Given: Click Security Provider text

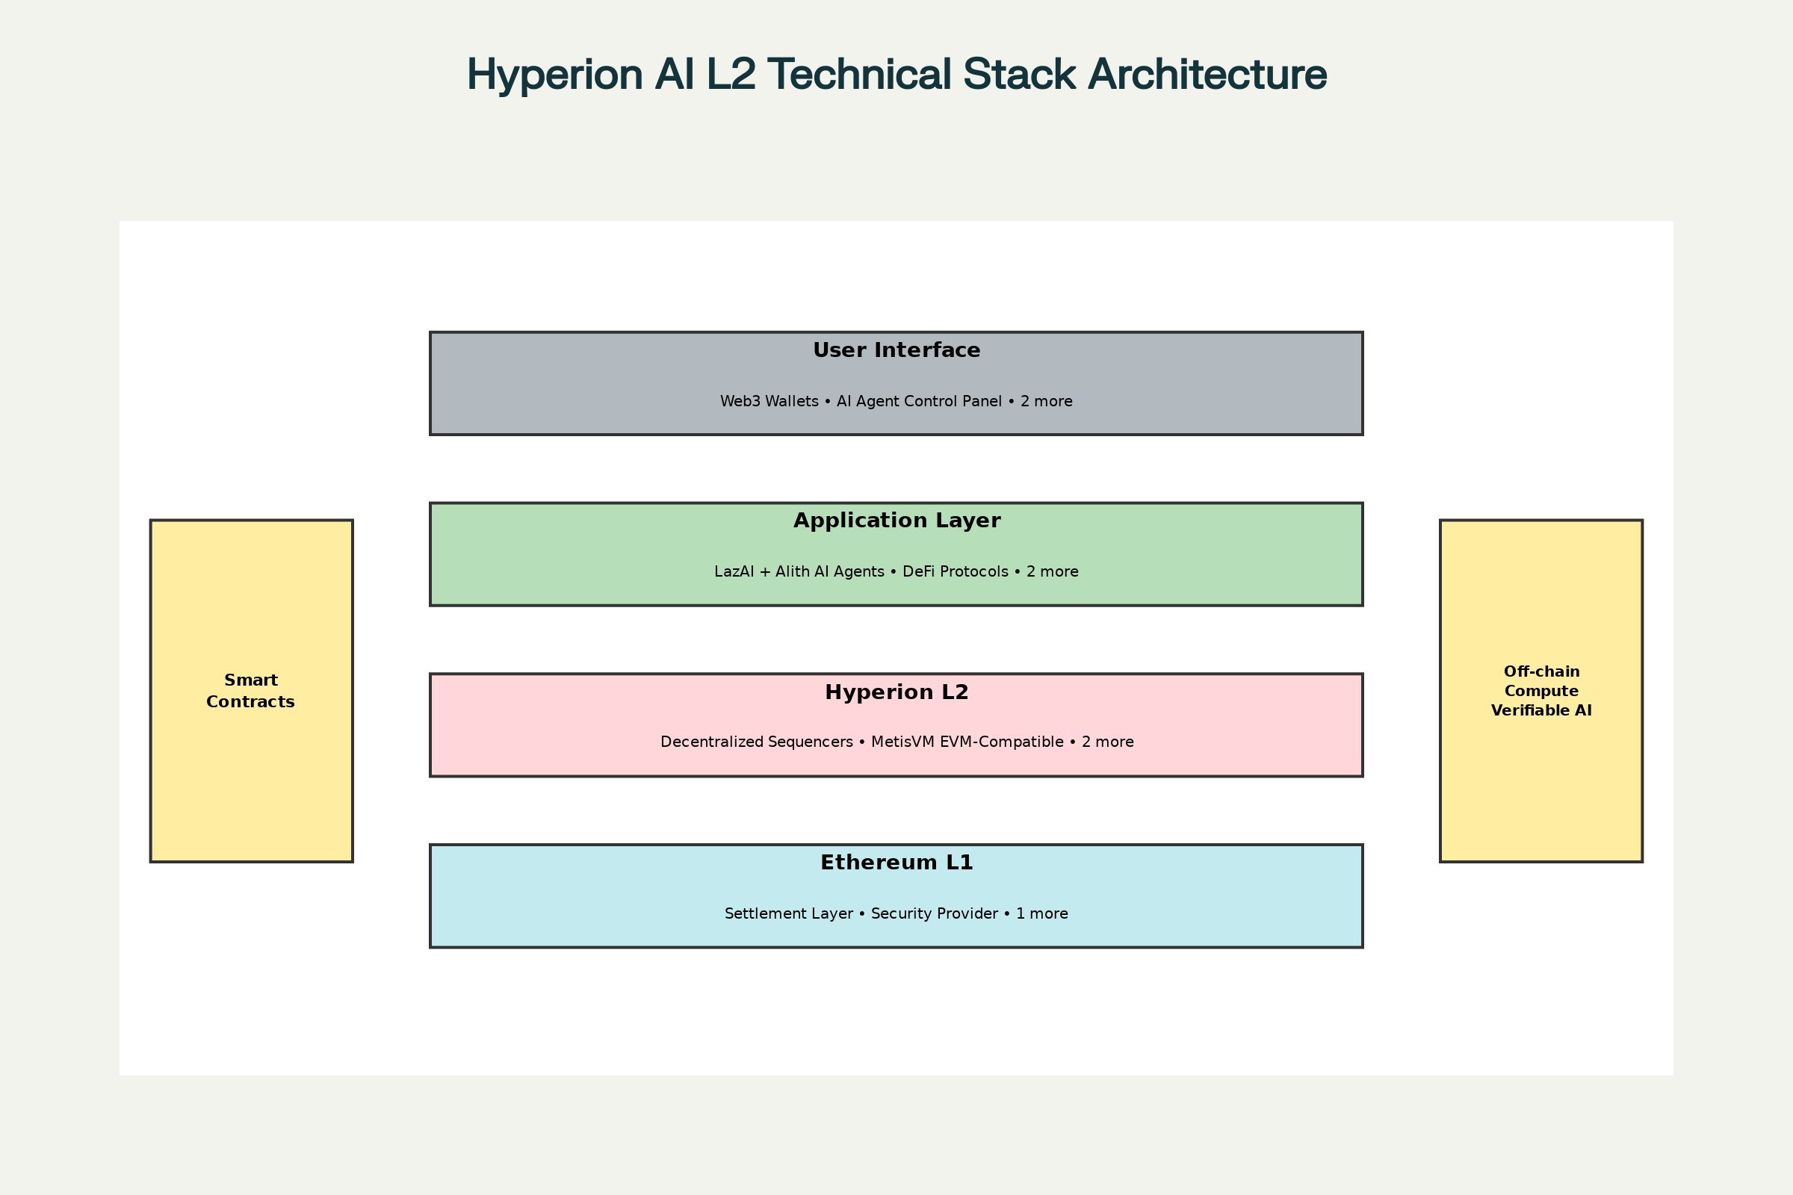Looking at the screenshot, I should click(x=934, y=913).
